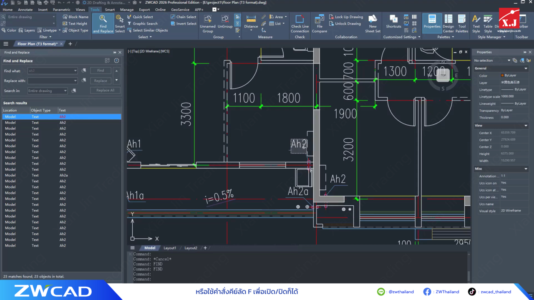This screenshot has width=534, height=300.
Task: Expand the Filter panel dropdown
Action: coord(46,37)
